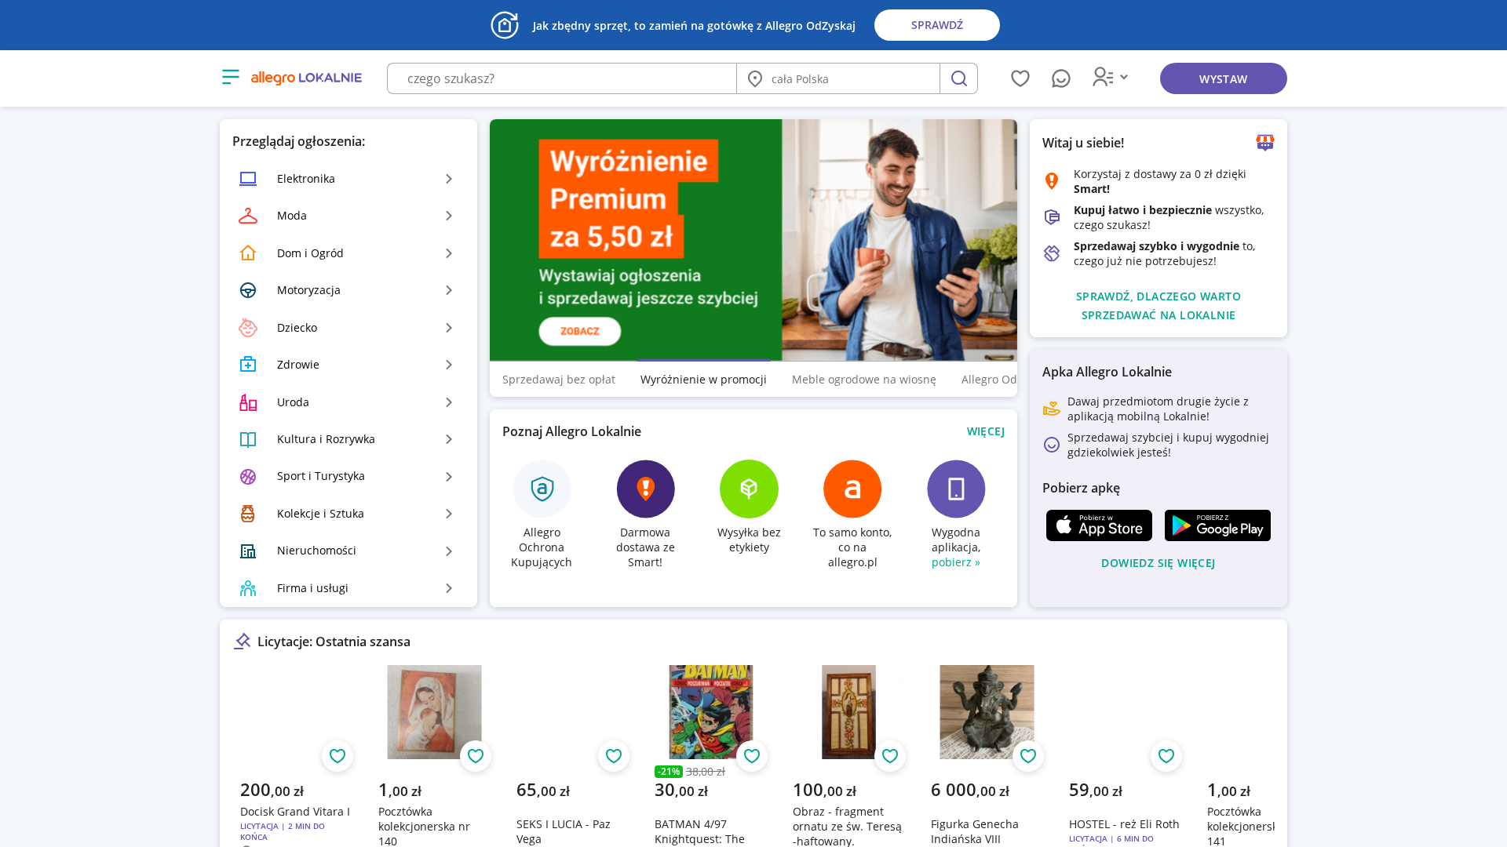Open the DOWIEDZ SIĘ WIĘCEJ link

coord(1159,563)
